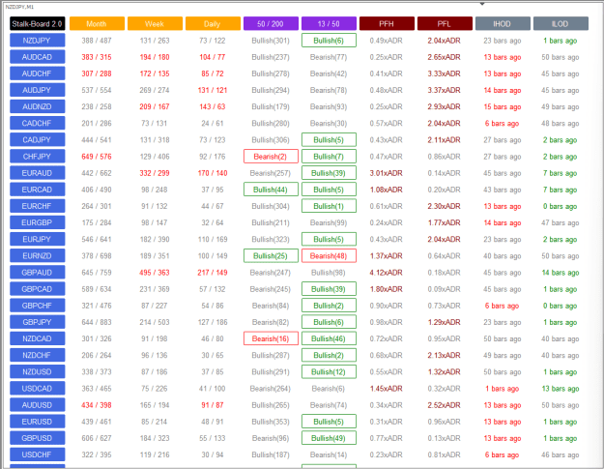This screenshot has height=469, width=604.
Task: Select Bullish(46) cell in NZDCAD row
Action: click(x=329, y=338)
